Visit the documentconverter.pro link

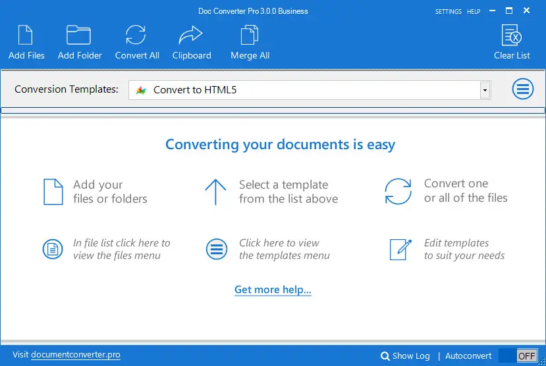coord(76,355)
